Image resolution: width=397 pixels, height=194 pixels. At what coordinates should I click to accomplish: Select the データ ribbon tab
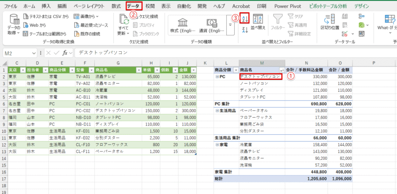[x=134, y=6]
